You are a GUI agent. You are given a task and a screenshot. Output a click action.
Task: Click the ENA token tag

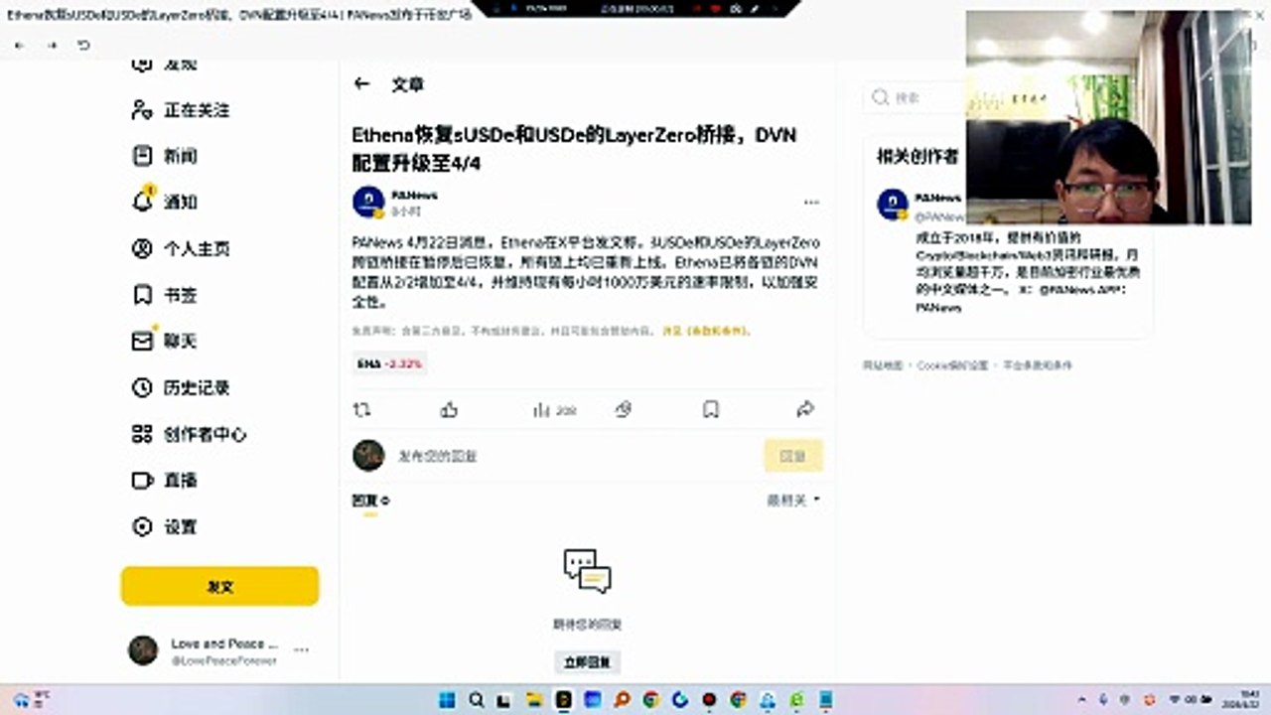[389, 364]
